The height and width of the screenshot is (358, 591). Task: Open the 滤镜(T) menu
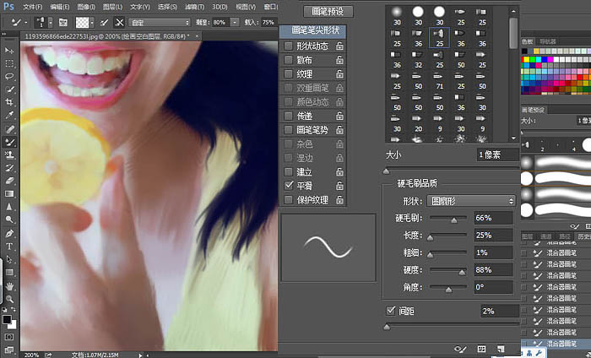click(x=194, y=7)
